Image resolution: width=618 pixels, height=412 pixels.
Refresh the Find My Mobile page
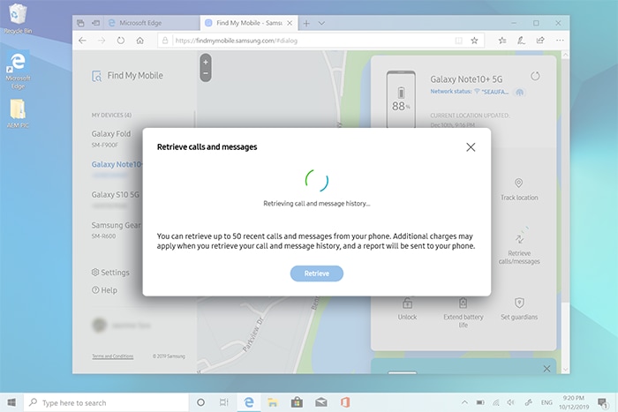pyautogui.click(x=121, y=41)
